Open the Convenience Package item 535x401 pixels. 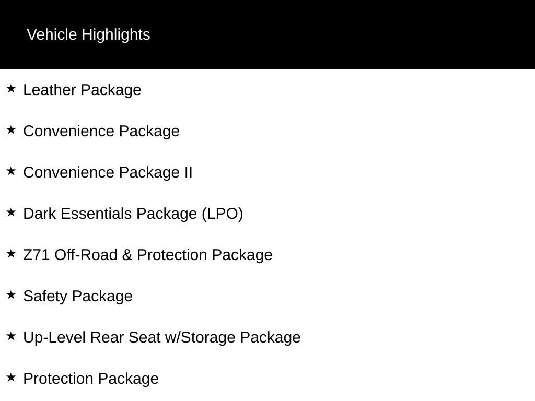pos(101,132)
